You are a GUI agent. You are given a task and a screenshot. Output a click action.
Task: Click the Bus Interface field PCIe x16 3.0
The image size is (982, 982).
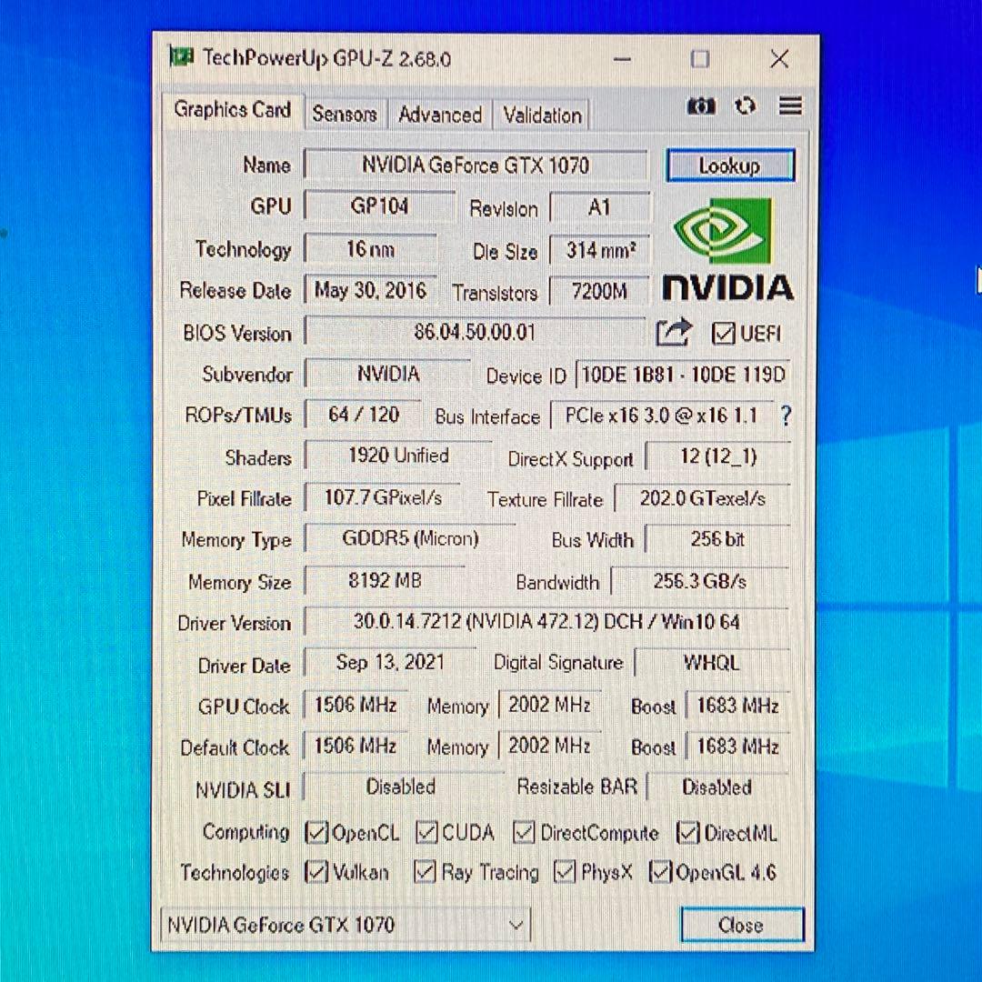661,416
